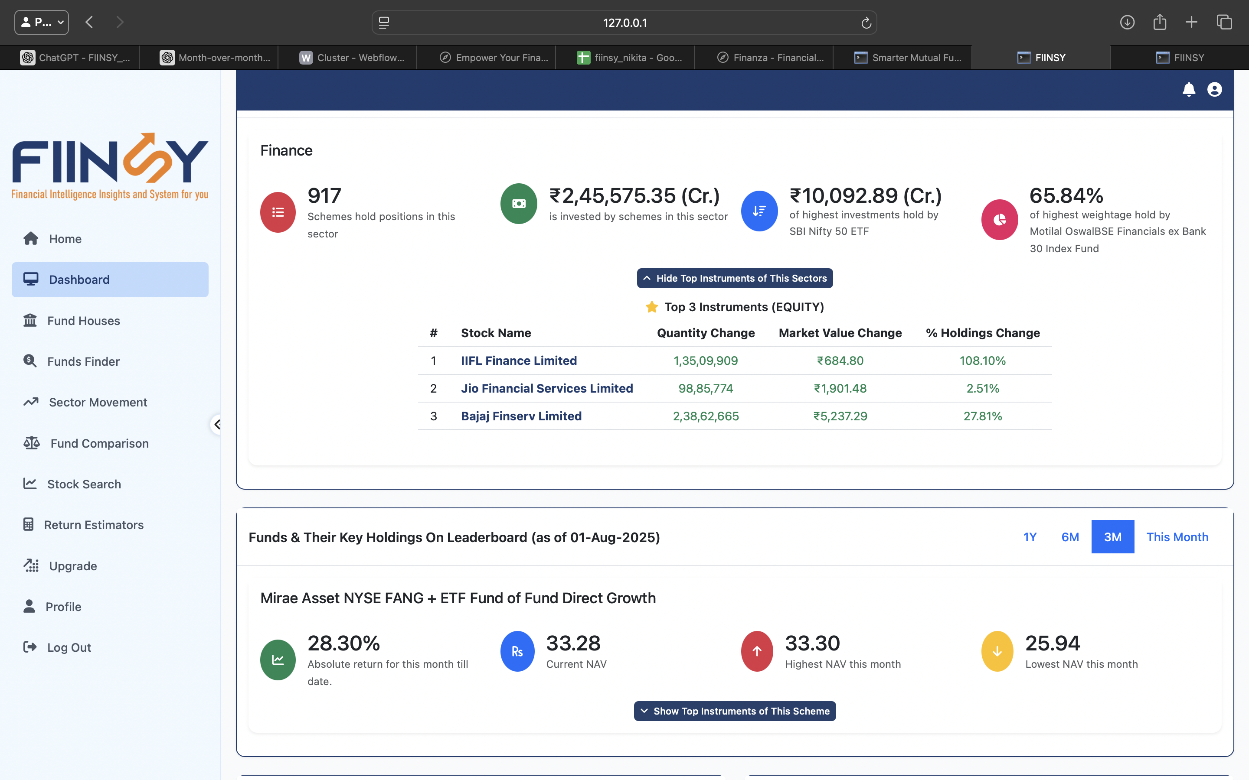Open Bajaj Finserv Limited stock link
1249x780 pixels.
click(x=521, y=416)
